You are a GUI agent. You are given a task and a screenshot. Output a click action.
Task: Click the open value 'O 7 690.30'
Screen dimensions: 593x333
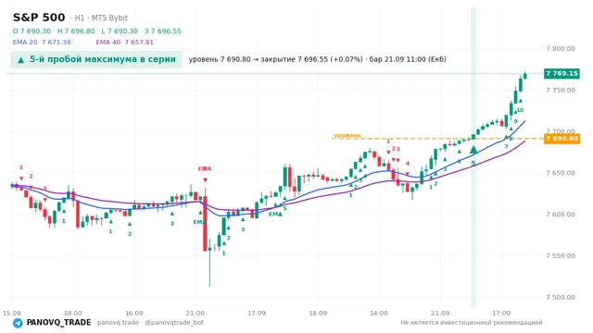[32, 31]
